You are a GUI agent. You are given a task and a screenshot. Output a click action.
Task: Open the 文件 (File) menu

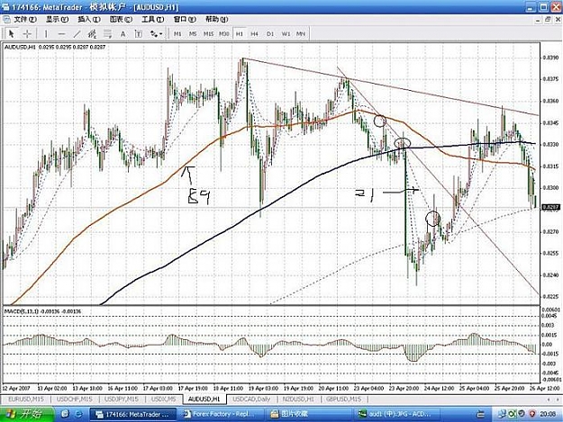pyautogui.click(x=25, y=20)
